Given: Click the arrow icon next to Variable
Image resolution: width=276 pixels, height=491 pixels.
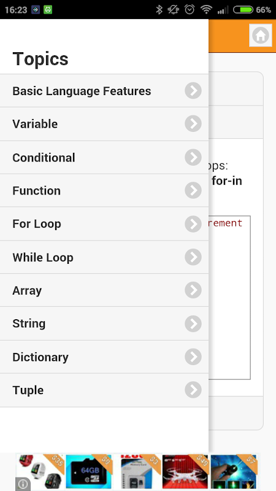Looking at the screenshot, I should point(193,124).
